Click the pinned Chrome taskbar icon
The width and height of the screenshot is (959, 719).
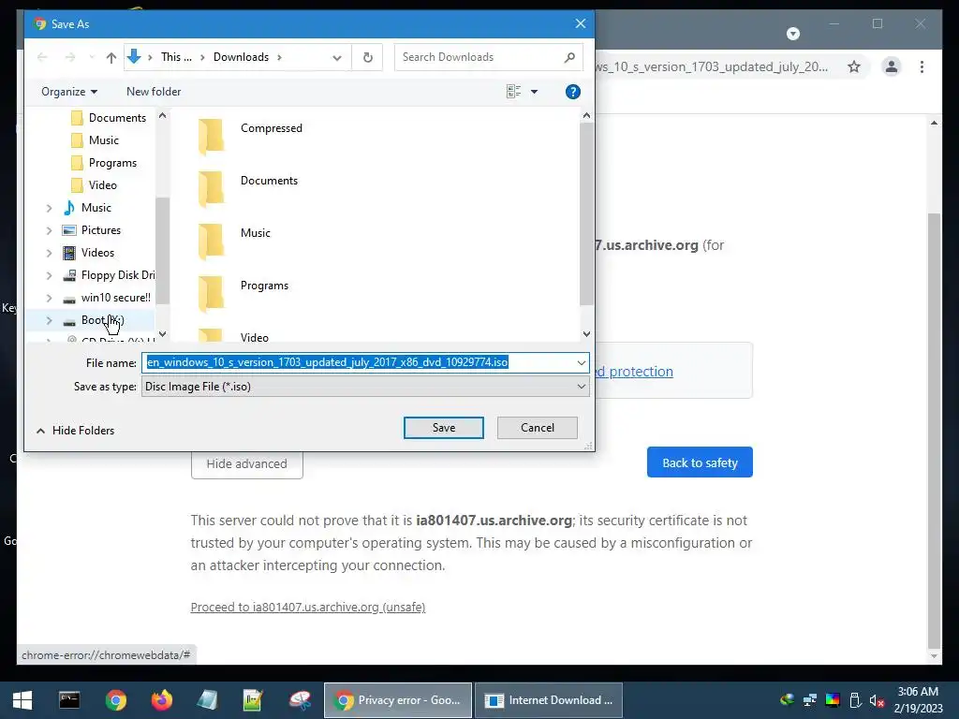115,700
